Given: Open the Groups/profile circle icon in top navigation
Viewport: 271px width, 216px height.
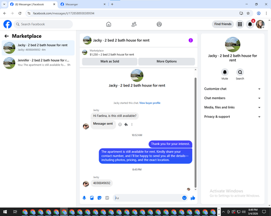Looking at the screenshot, I should (x=159, y=24).
